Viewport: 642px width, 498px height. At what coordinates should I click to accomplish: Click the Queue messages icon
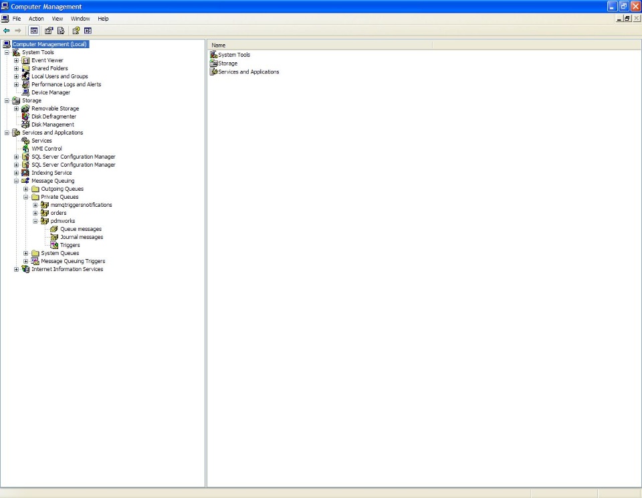(54, 229)
